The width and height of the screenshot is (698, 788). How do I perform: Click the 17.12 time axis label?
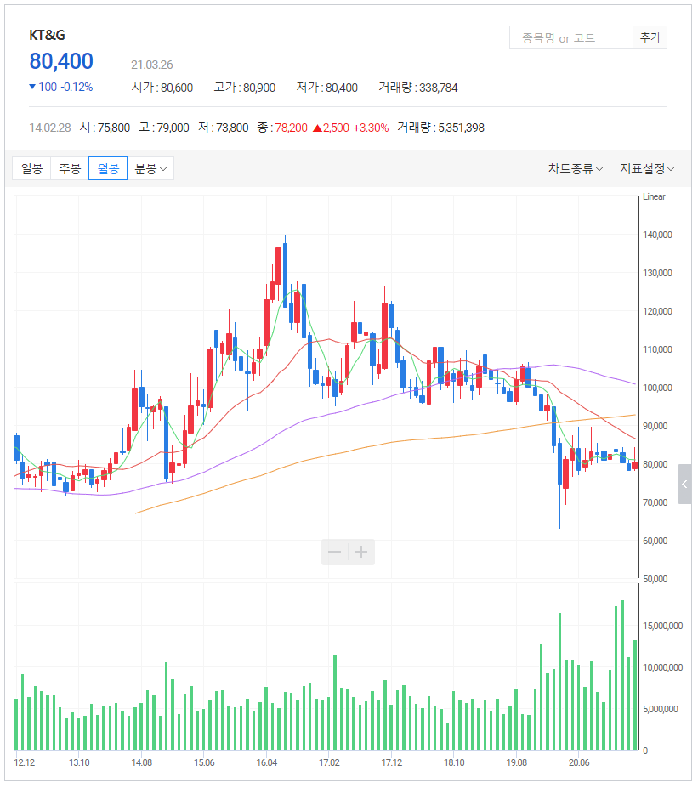tap(391, 762)
